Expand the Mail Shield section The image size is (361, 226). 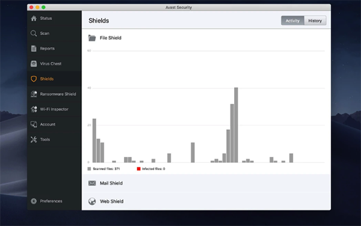click(x=206, y=183)
